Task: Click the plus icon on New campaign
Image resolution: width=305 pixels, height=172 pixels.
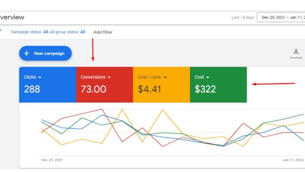Action: tap(27, 53)
